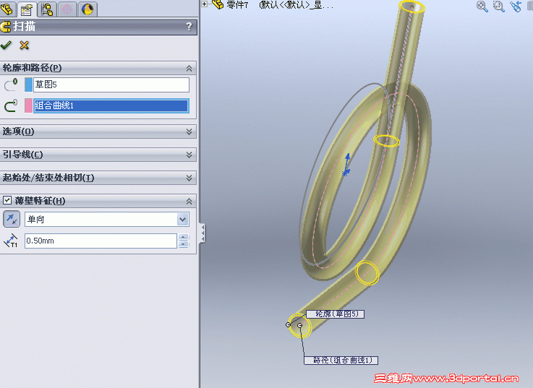Click the 0.50mm thickness field
Screen dimensions: 533x388
point(101,241)
